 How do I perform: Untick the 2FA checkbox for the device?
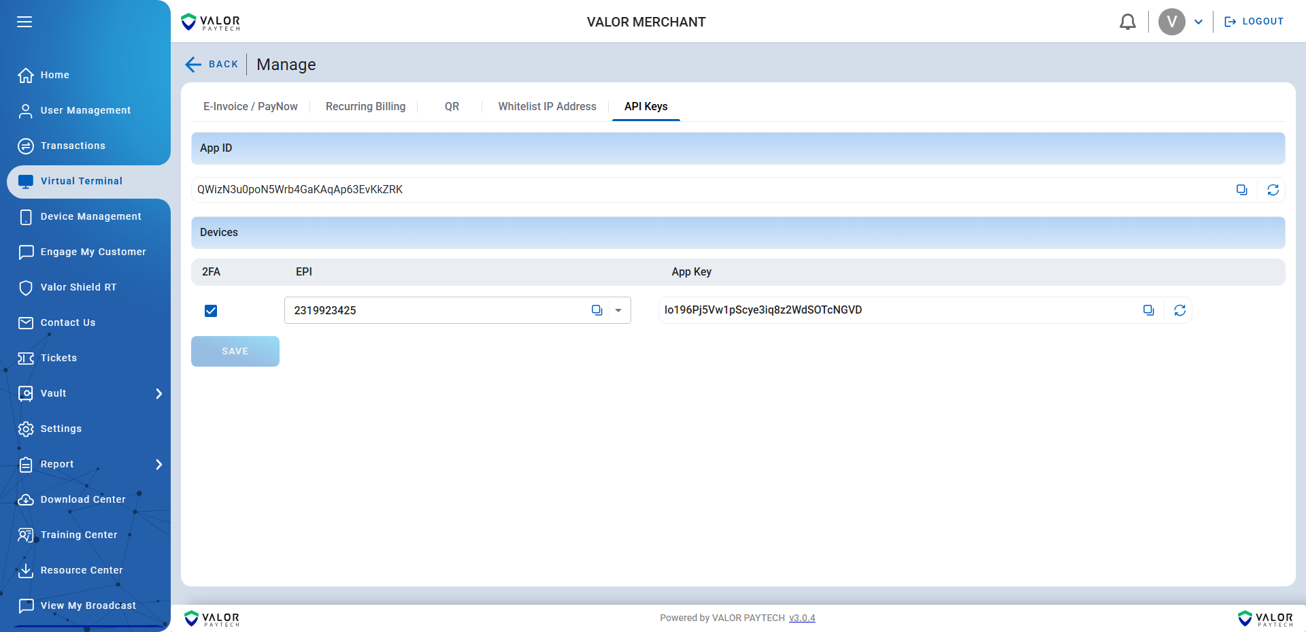tap(211, 311)
